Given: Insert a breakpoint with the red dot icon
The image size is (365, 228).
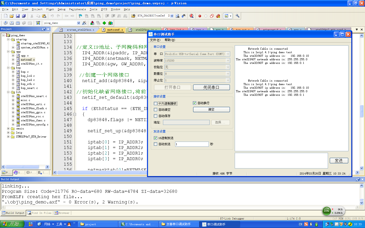Looking at the screenshot, I should coord(200,16).
